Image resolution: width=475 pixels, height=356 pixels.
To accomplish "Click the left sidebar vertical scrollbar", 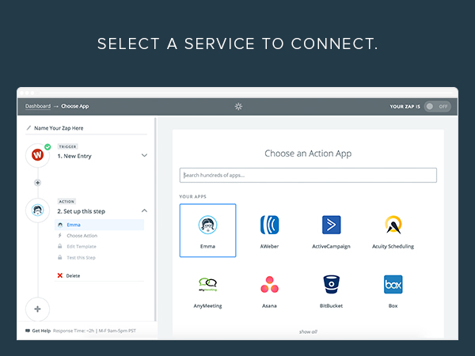I will (x=156, y=219).
